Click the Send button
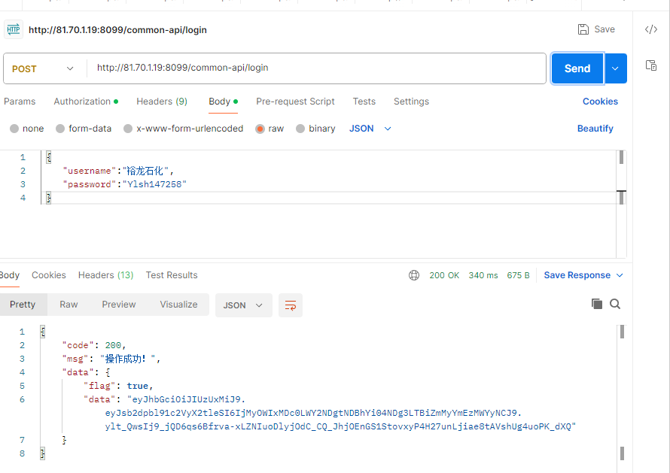This screenshot has height=473, width=670. [x=577, y=68]
